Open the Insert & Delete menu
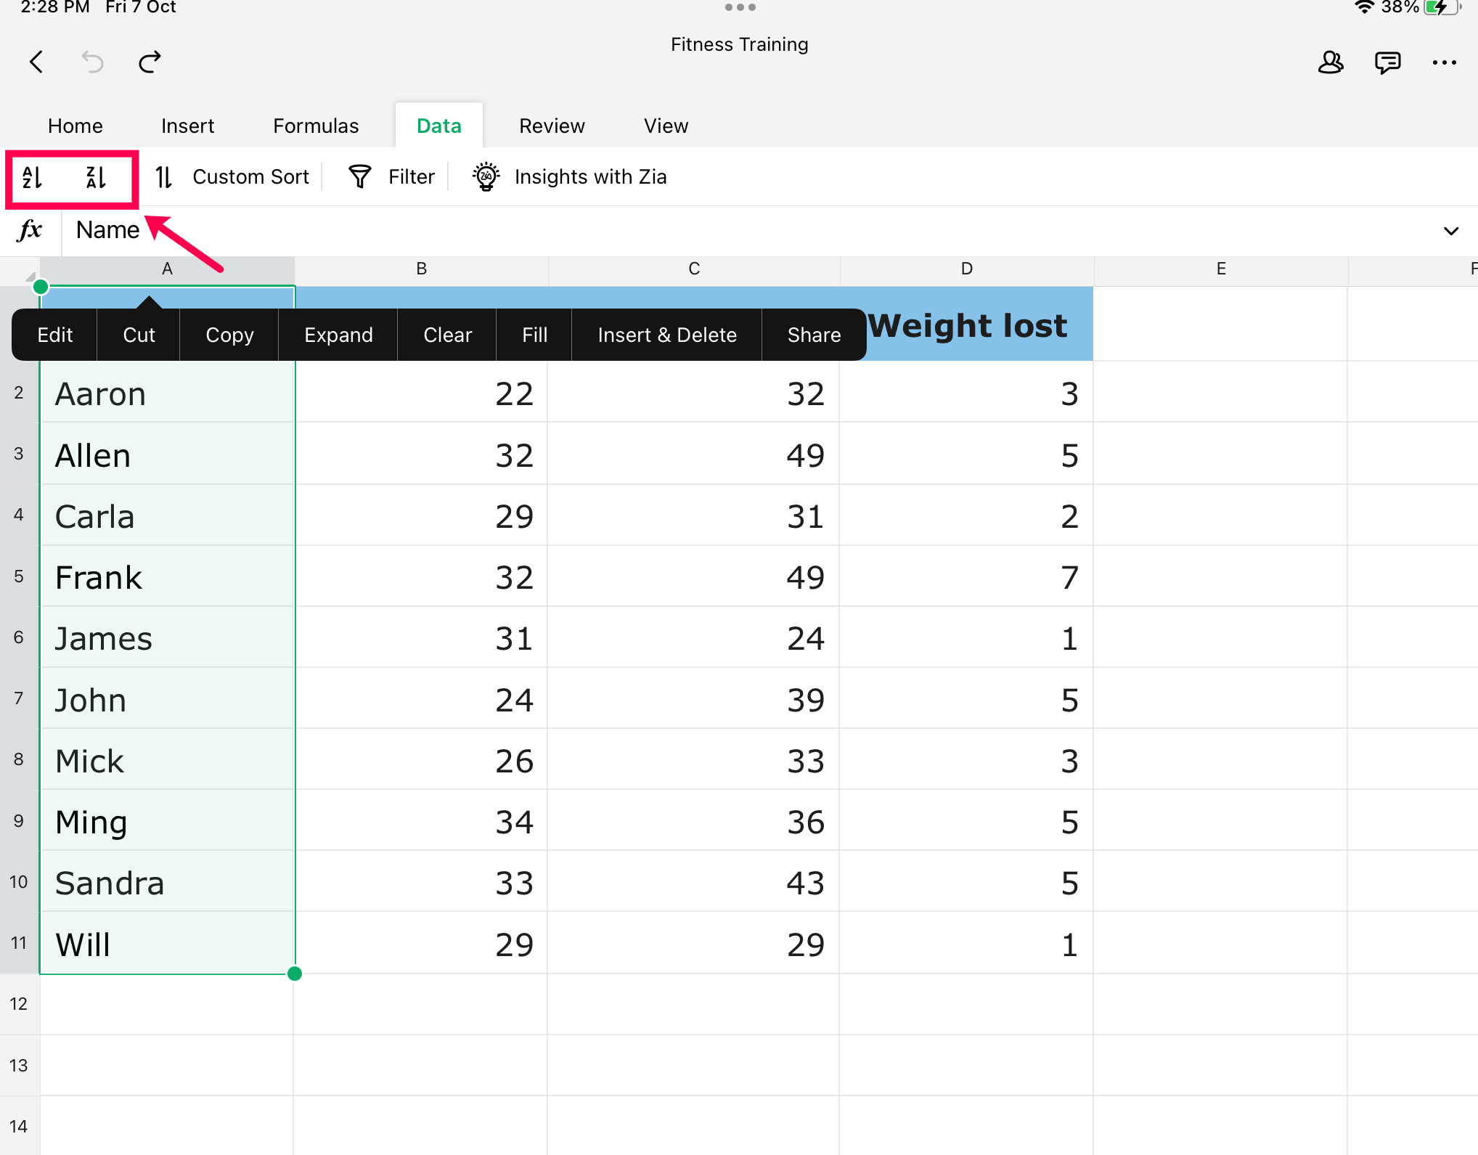The image size is (1478, 1155). pyautogui.click(x=666, y=335)
